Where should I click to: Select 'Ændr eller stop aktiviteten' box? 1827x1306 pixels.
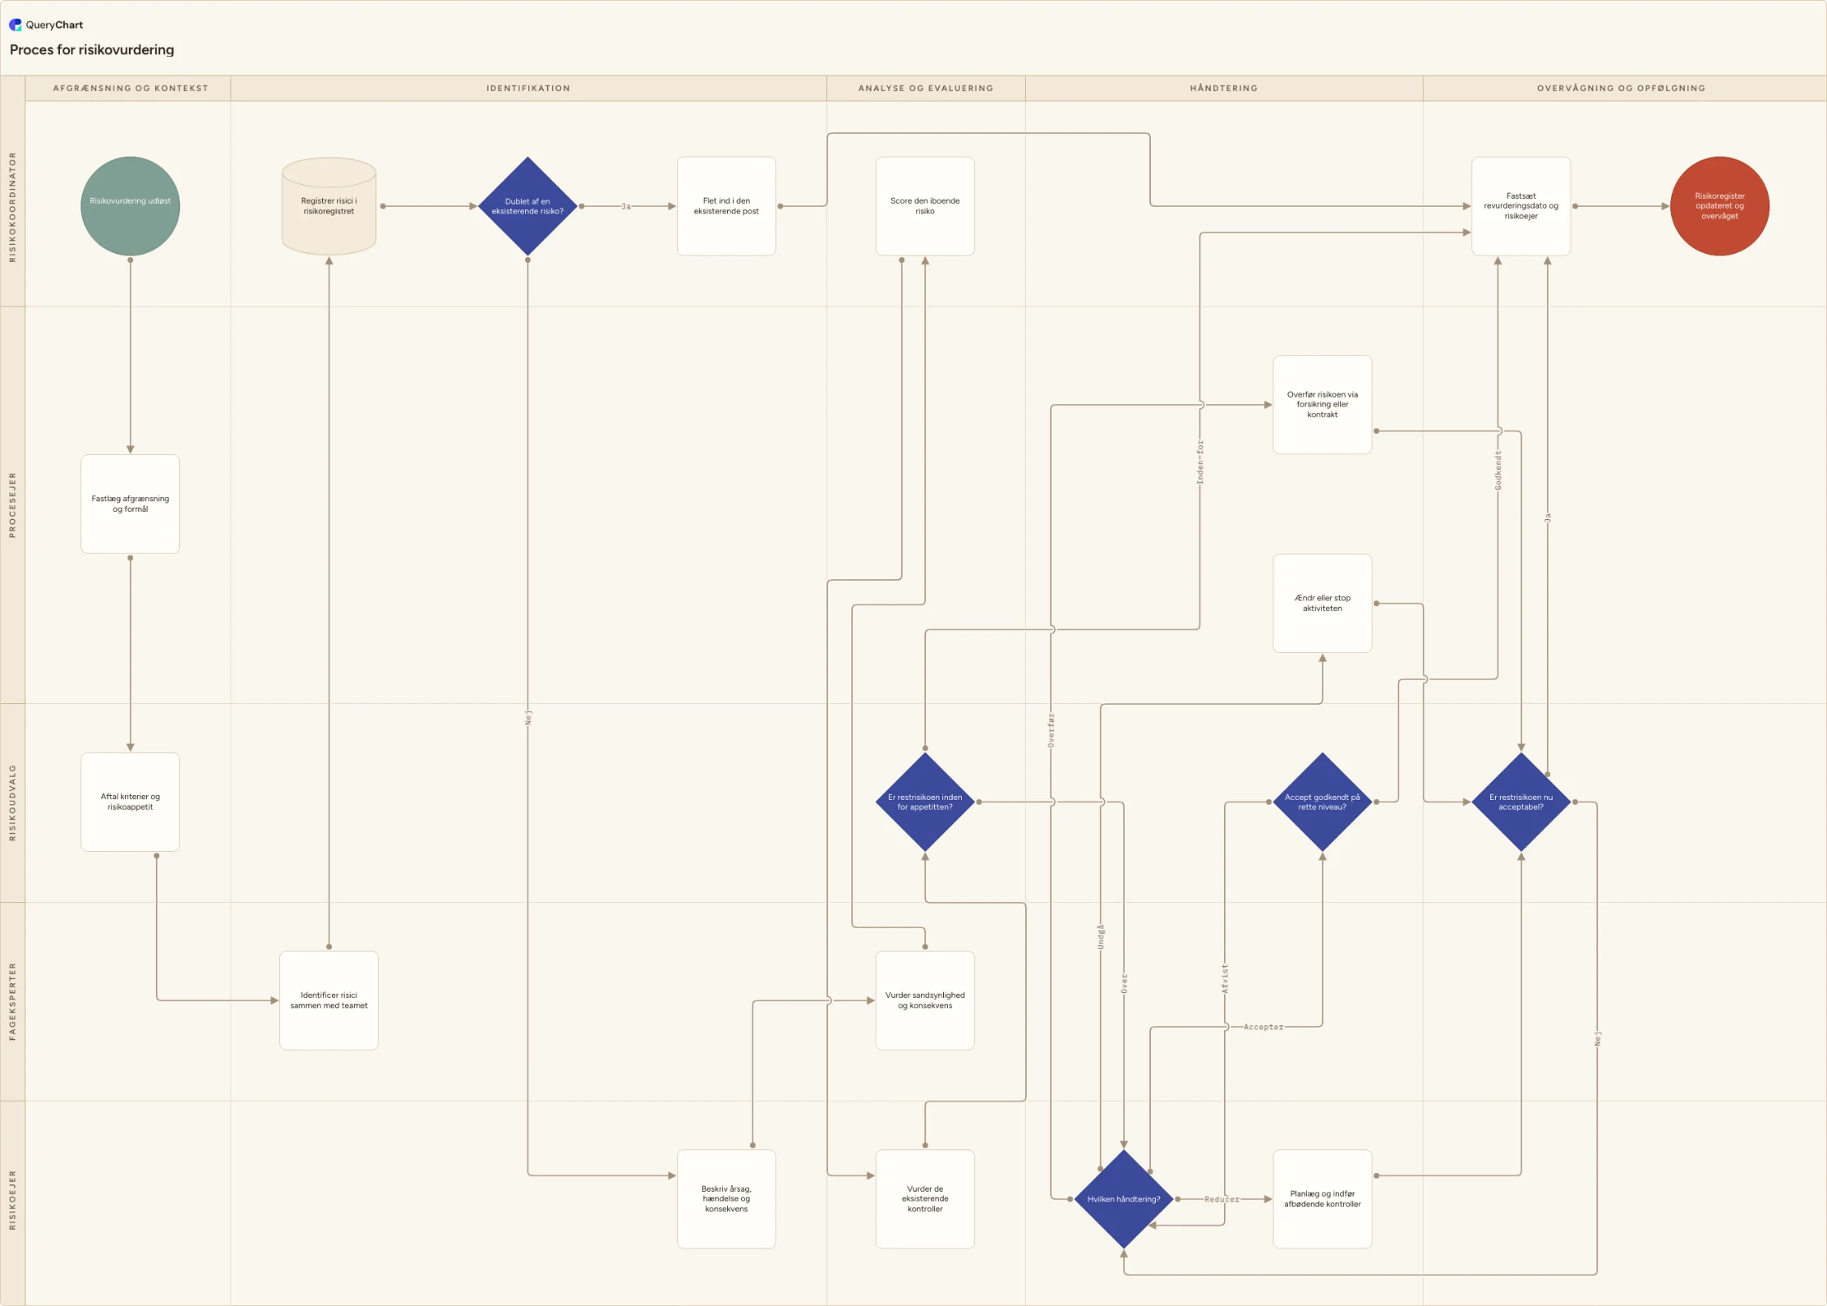click(1322, 603)
